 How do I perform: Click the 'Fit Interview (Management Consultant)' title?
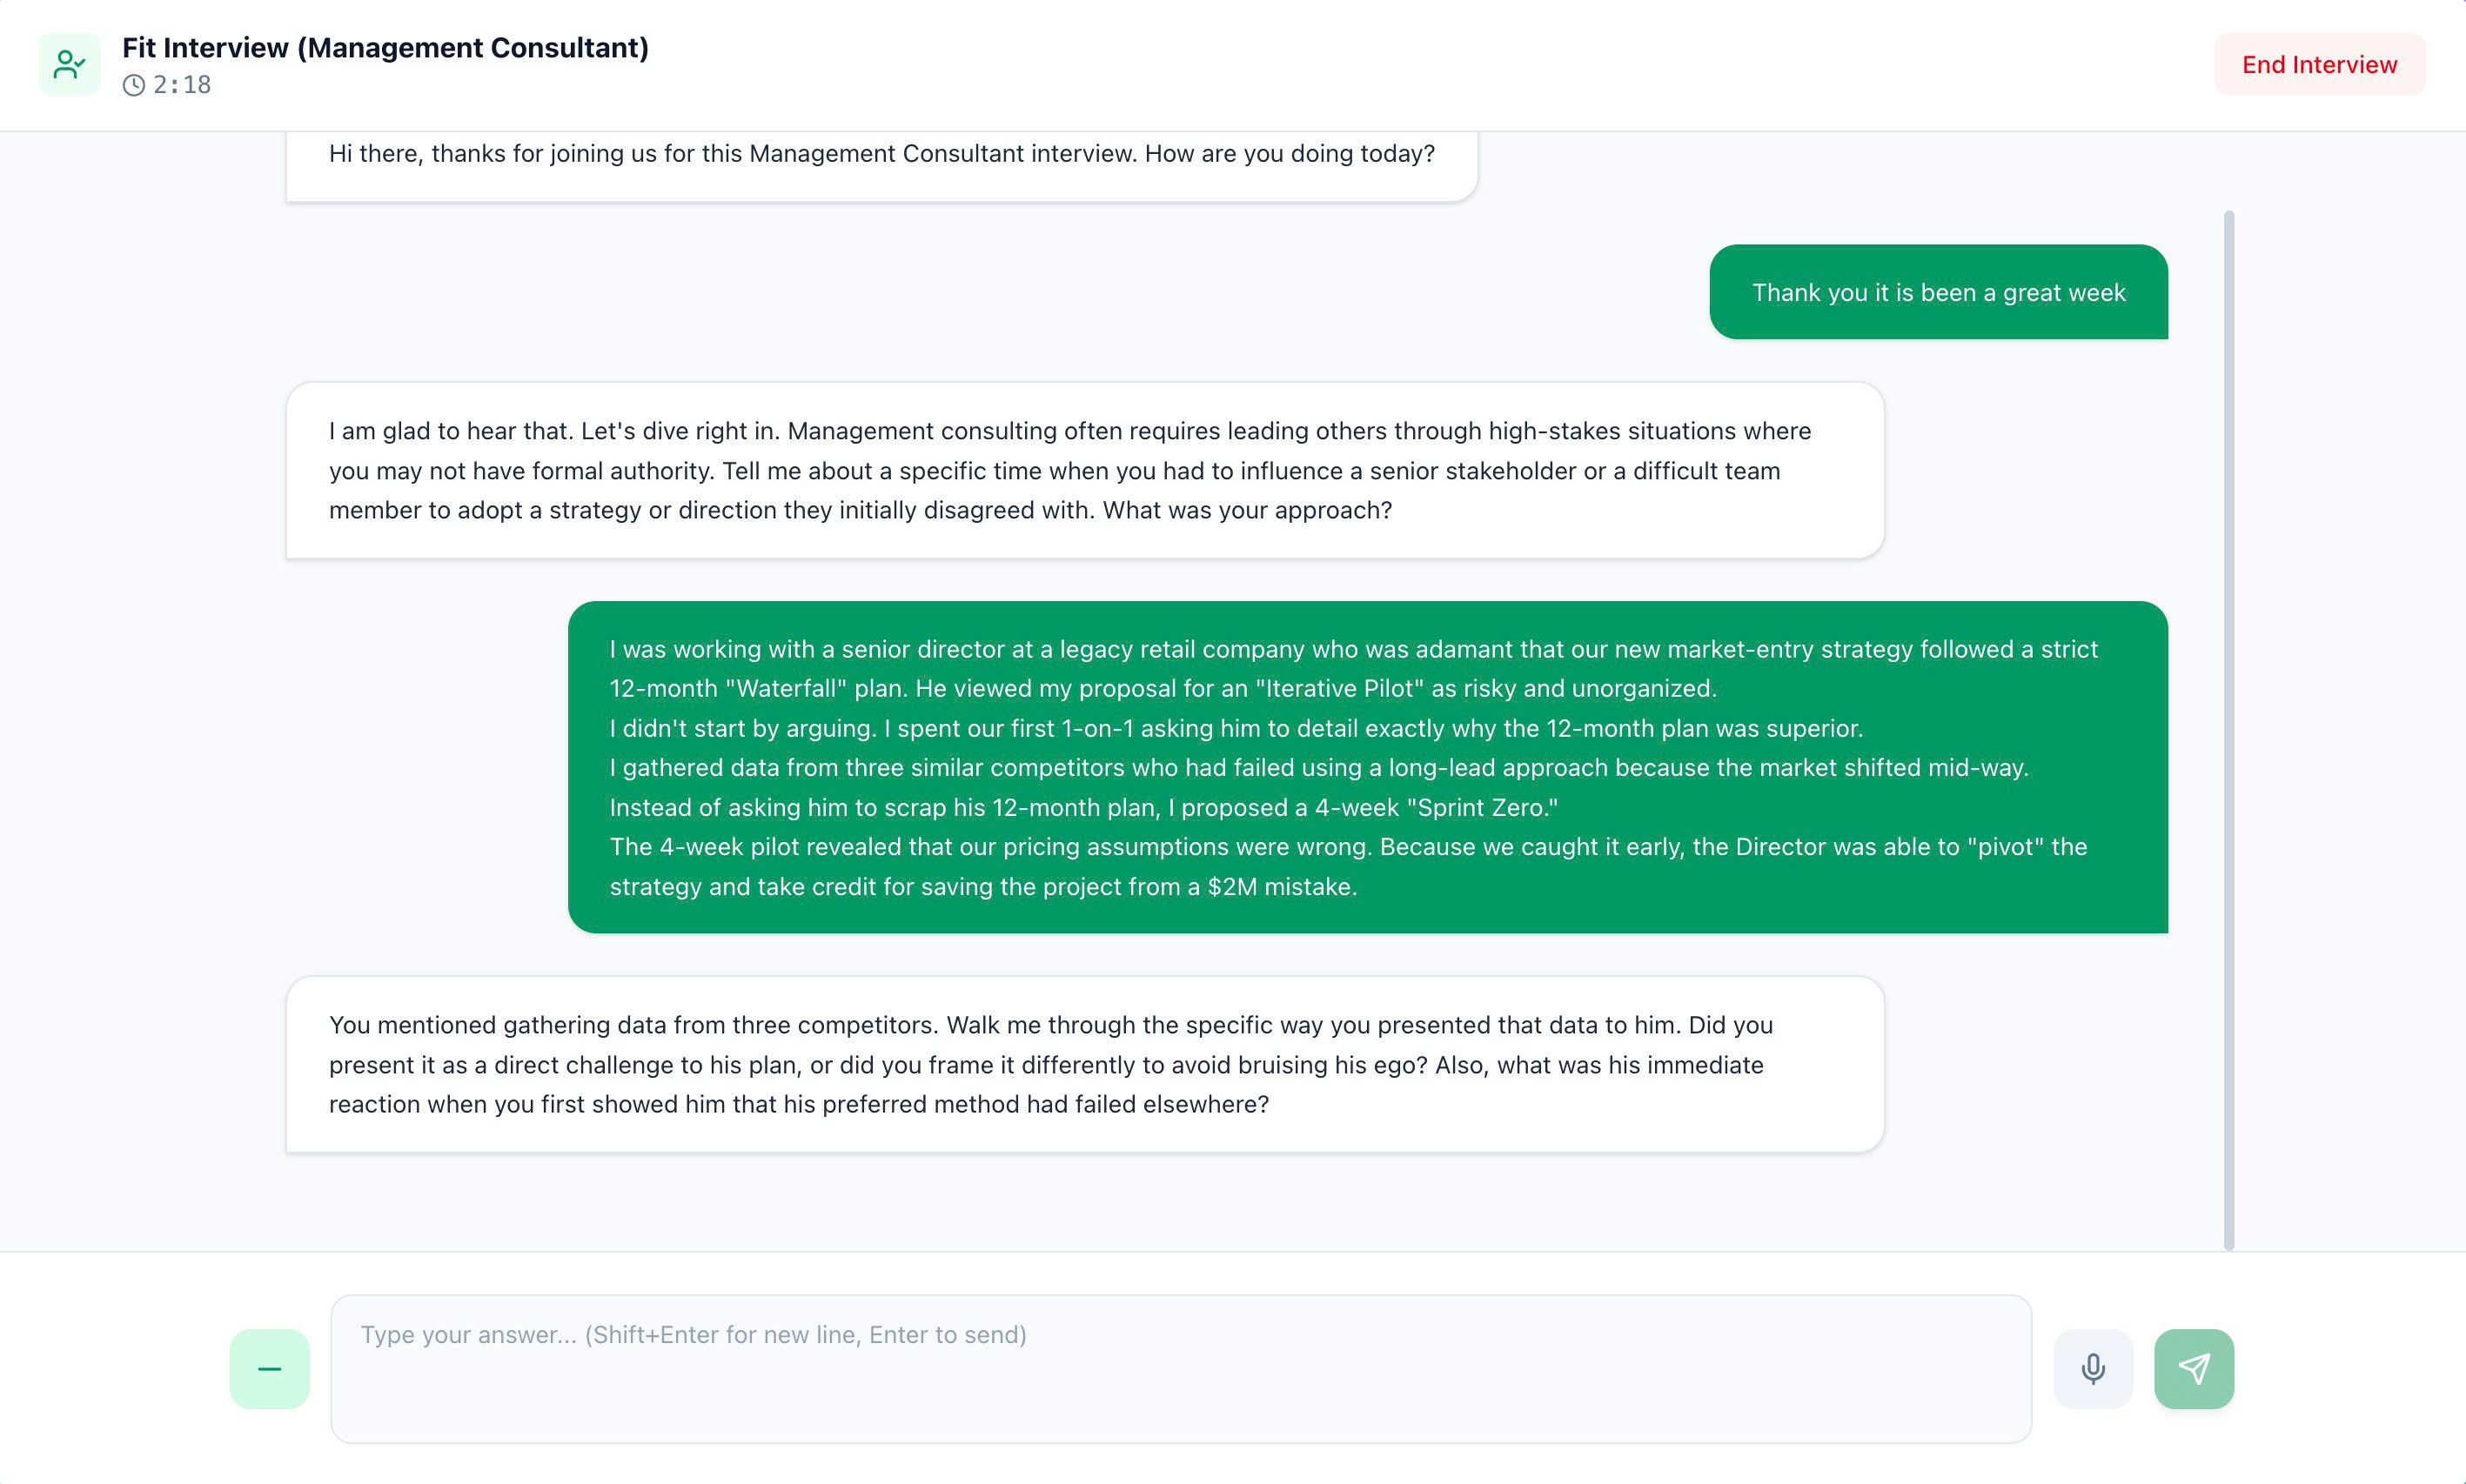pos(385,48)
